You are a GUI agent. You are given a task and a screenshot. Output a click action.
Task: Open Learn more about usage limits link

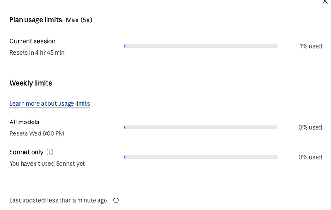point(49,103)
